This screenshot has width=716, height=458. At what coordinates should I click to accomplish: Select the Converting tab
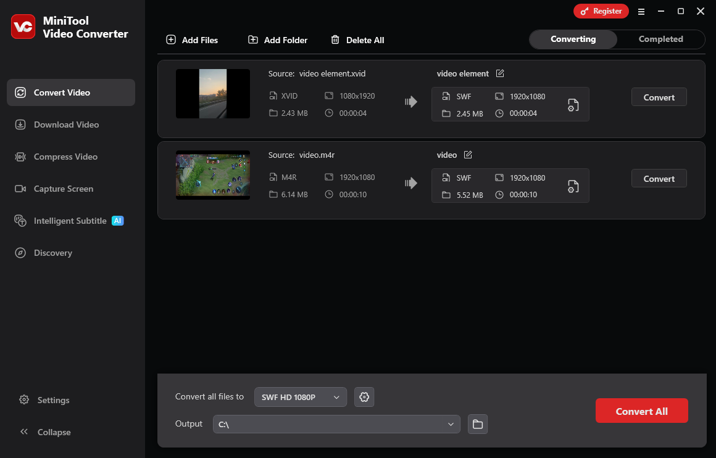[573, 39]
